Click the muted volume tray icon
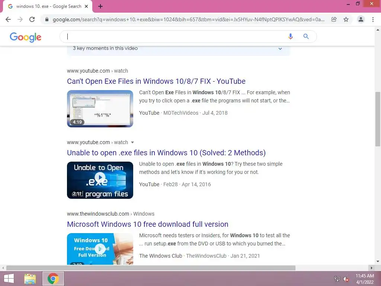Screen dimensions: 381x286 click(x=346, y=279)
